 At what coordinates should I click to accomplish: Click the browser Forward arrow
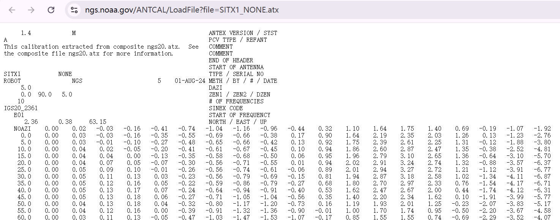[x=32, y=10]
